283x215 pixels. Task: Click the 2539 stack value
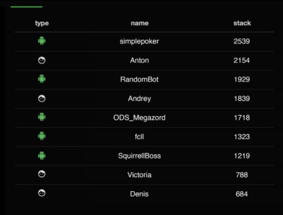pos(242,42)
